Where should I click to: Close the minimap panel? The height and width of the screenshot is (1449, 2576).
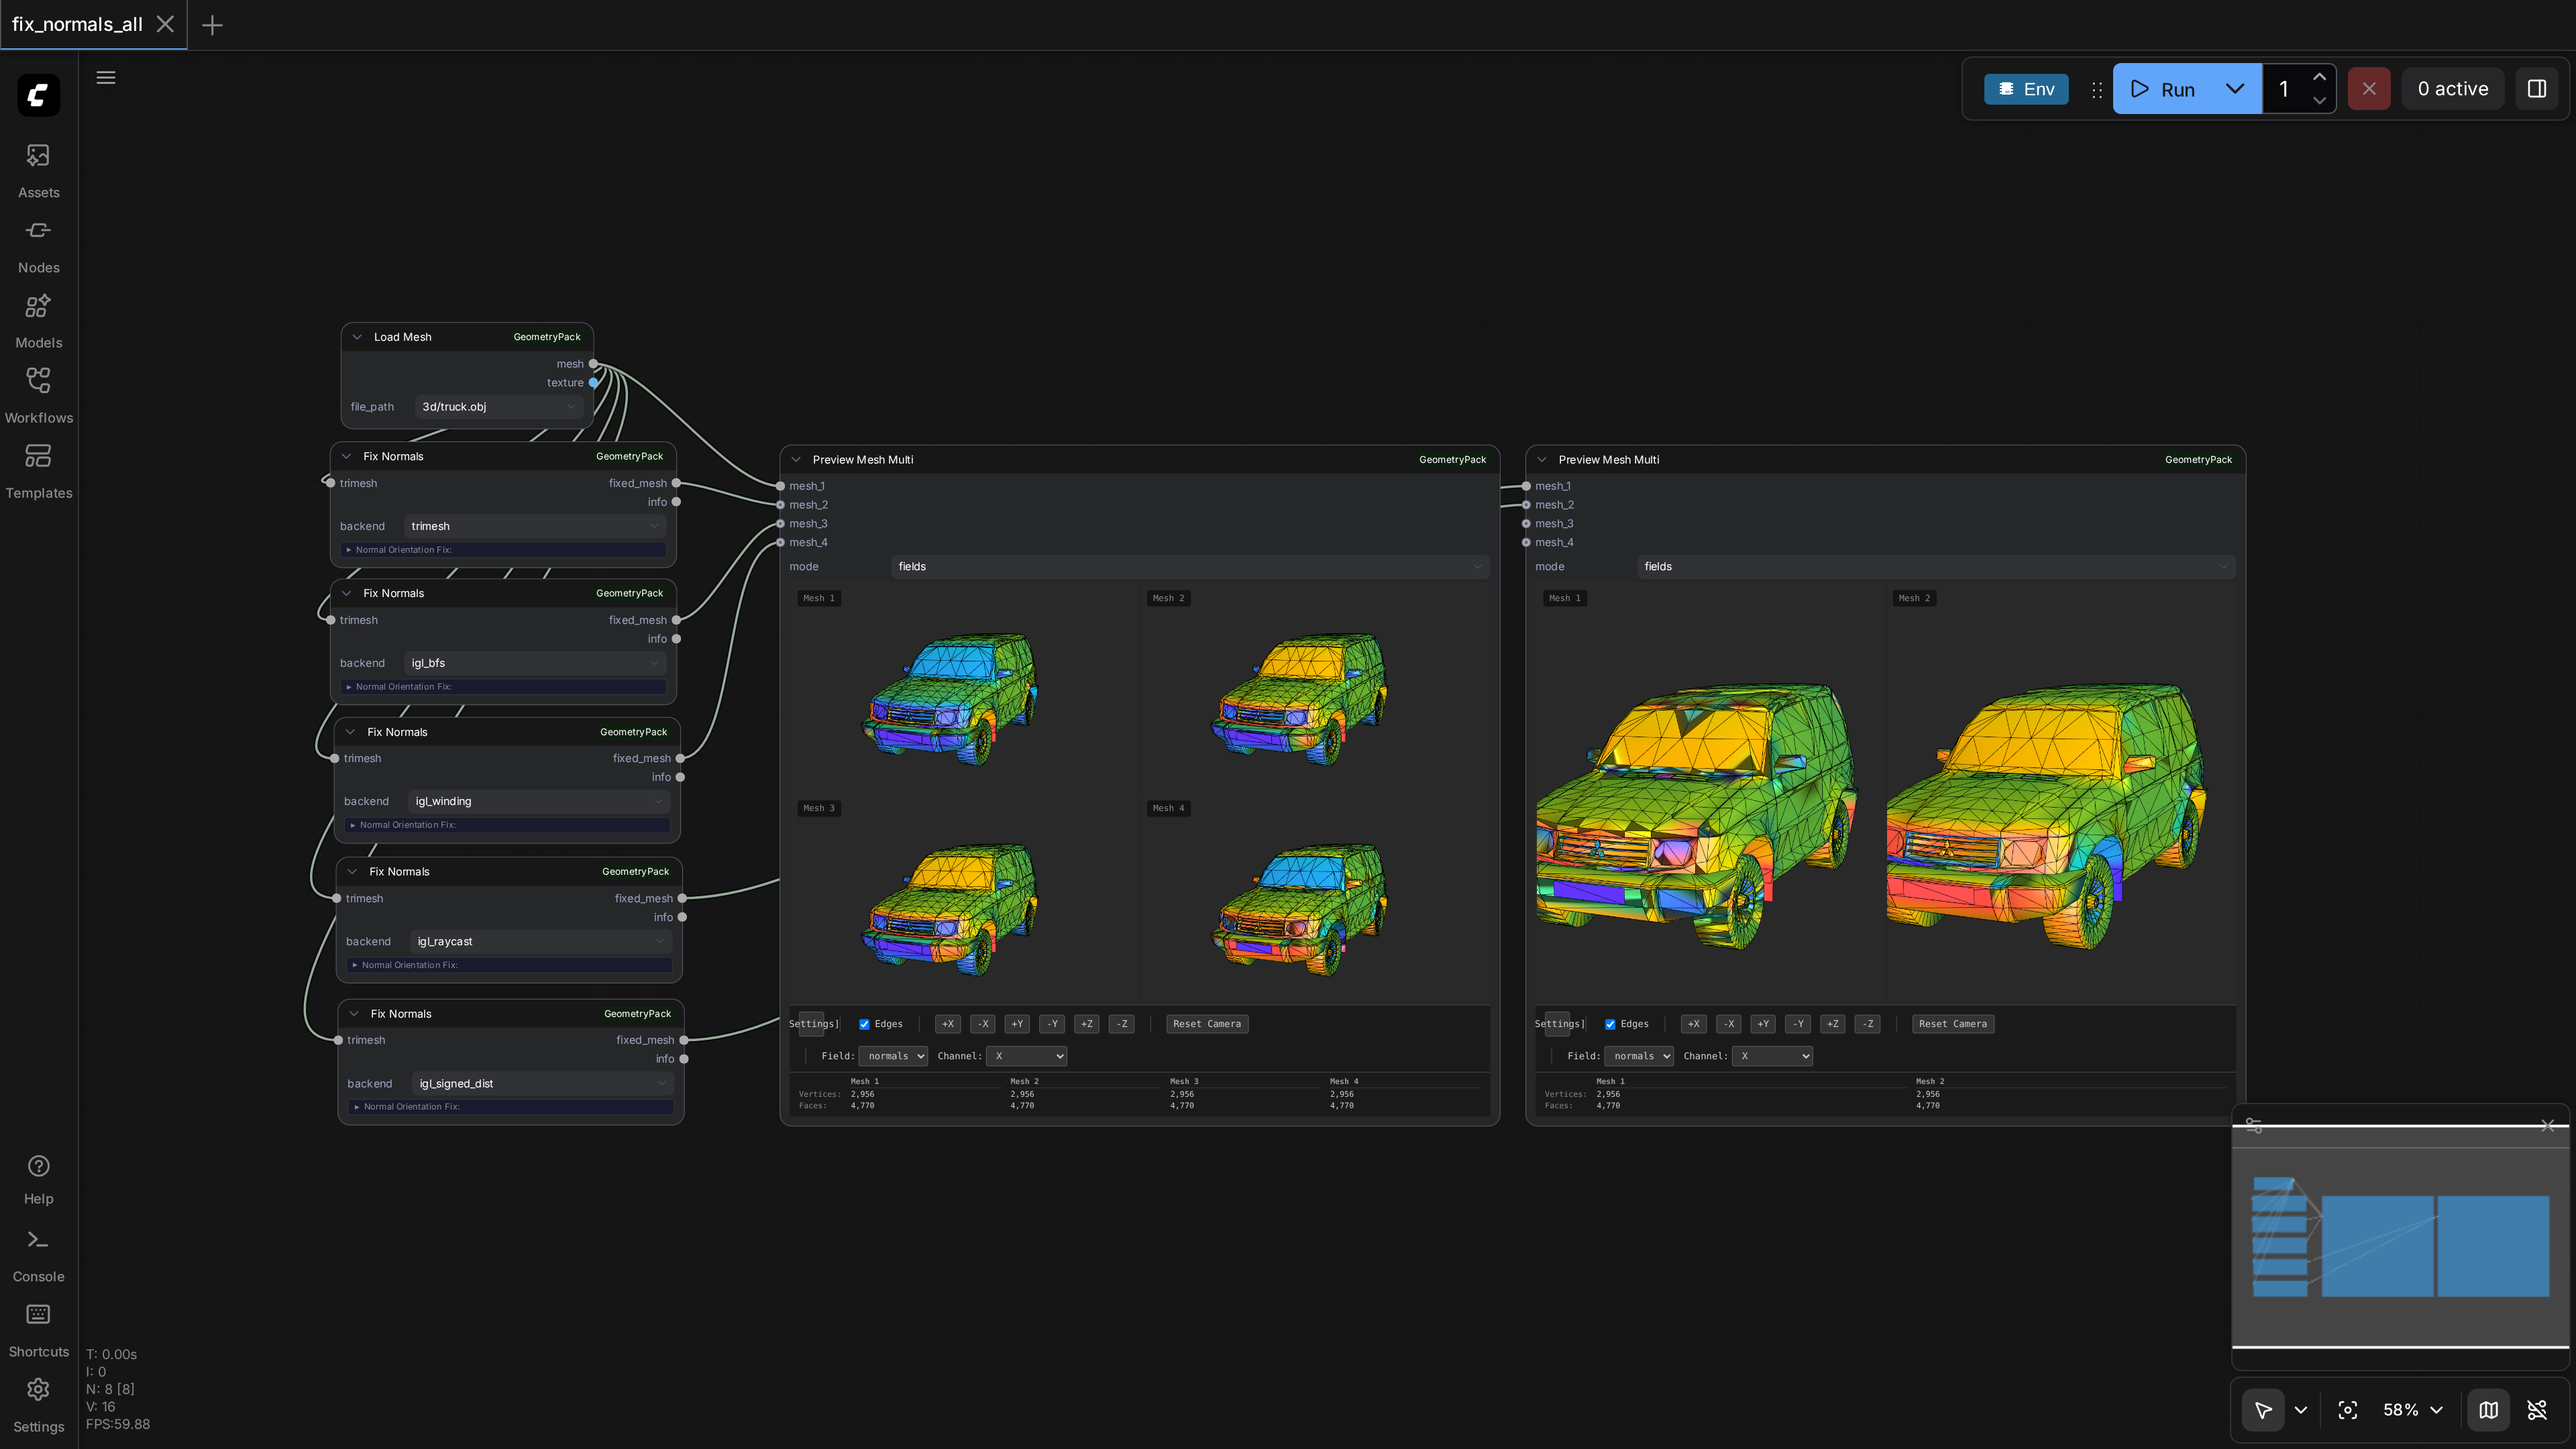(x=2547, y=1126)
